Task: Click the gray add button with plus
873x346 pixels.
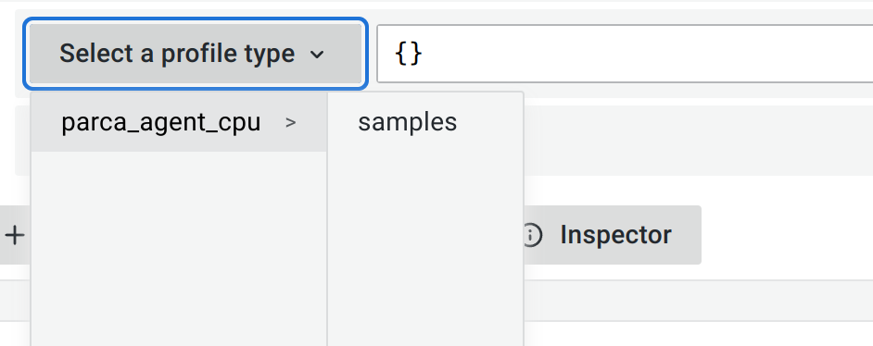Action: click(x=15, y=236)
